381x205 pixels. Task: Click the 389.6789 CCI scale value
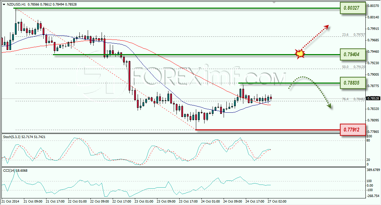pyautogui.click(x=373, y=170)
